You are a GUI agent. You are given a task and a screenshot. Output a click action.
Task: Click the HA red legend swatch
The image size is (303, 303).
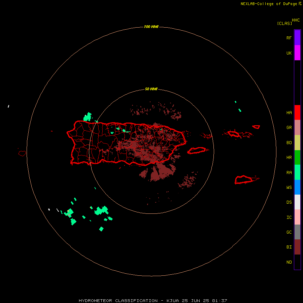(297, 112)
